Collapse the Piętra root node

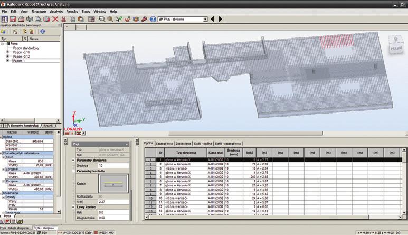click(2, 44)
